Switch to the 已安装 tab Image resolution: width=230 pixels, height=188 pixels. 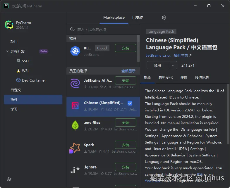(x=138, y=18)
